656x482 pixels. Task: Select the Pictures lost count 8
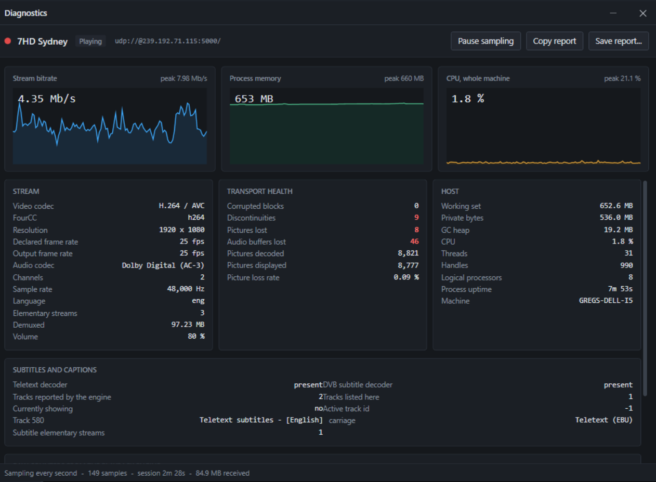pyautogui.click(x=416, y=230)
